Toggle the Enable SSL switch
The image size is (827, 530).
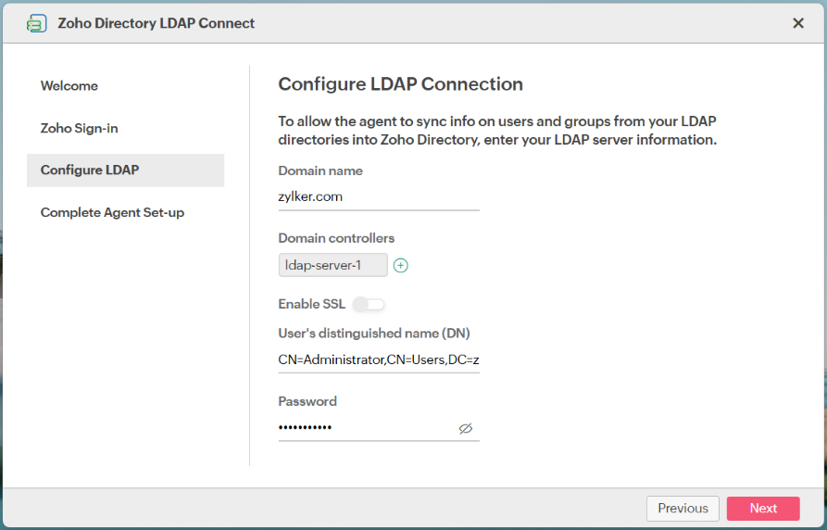pos(369,304)
